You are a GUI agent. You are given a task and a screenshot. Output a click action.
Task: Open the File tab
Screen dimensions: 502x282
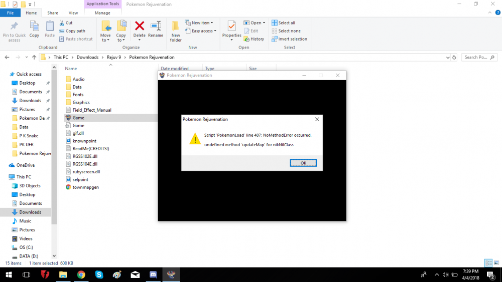tap(10, 13)
